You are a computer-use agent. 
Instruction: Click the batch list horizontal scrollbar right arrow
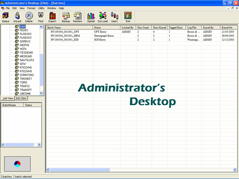[x=235, y=170]
